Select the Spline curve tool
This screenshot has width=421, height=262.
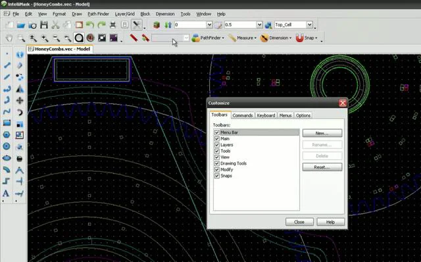pyautogui.click(x=7, y=111)
